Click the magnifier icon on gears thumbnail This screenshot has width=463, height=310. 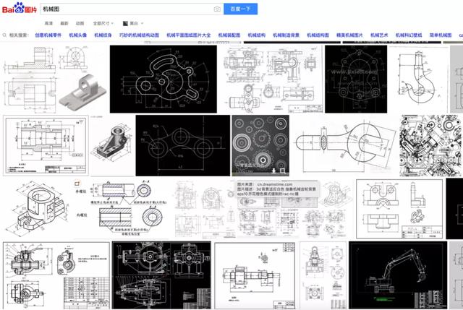[283, 171]
